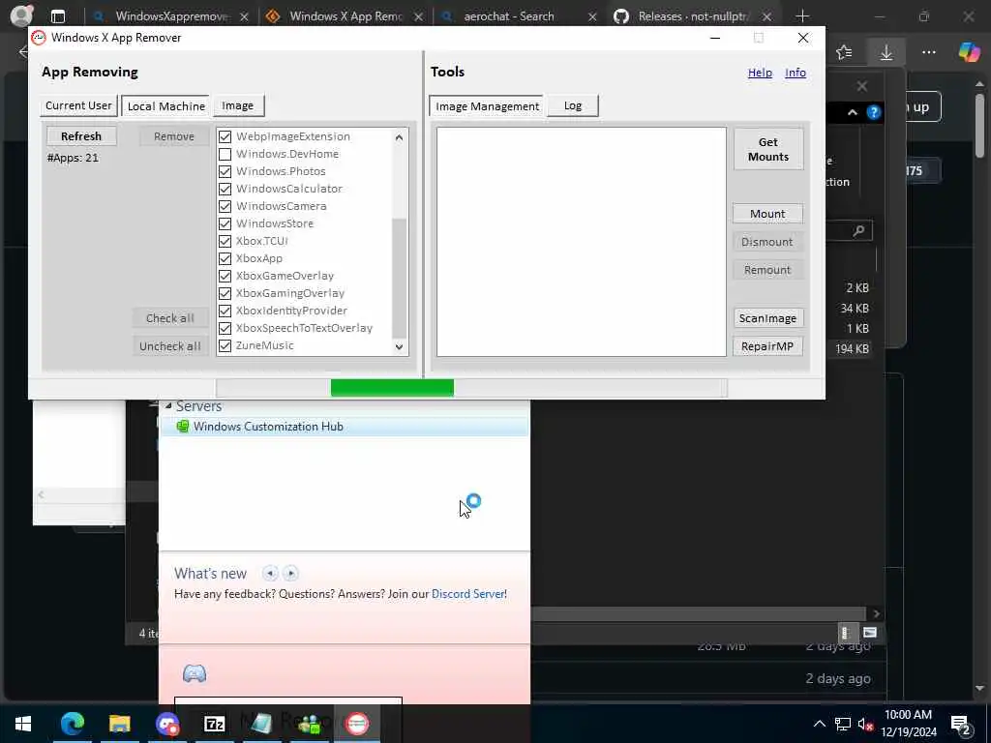
Task: Check the Windows.DevHome checkbox
Action: (x=225, y=154)
